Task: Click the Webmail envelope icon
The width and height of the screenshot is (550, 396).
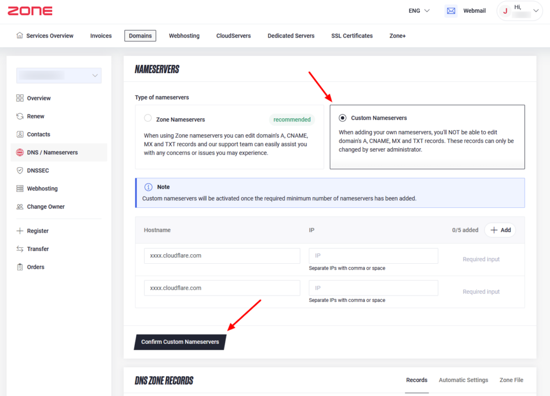Action: [451, 11]
